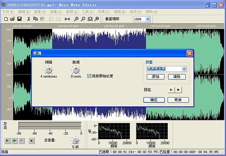Click the 右 channel level meter bar
The image size is (226, 156).
coord(50,128)
